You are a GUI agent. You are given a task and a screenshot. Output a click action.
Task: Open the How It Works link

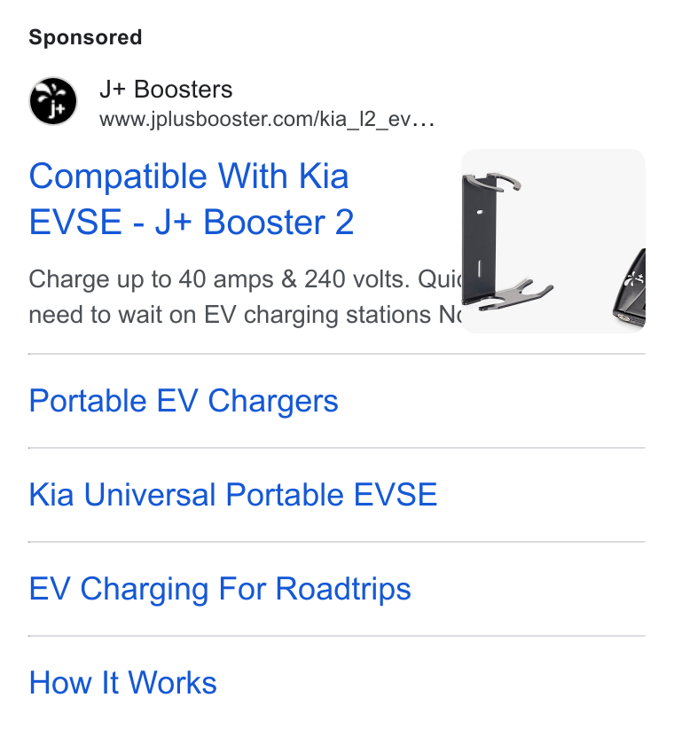point(122,683)
